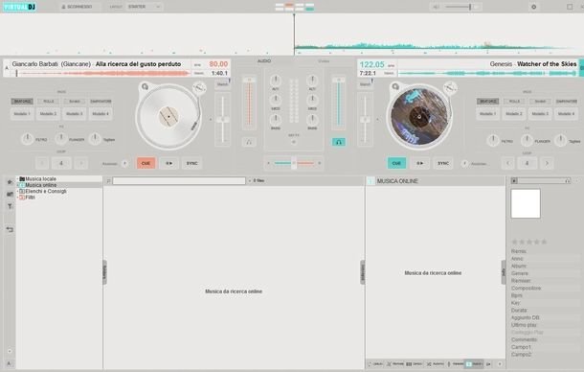Open settings with the gear icon
The height and width of the screenshot is (372, 584).
[x=533, y=7]
